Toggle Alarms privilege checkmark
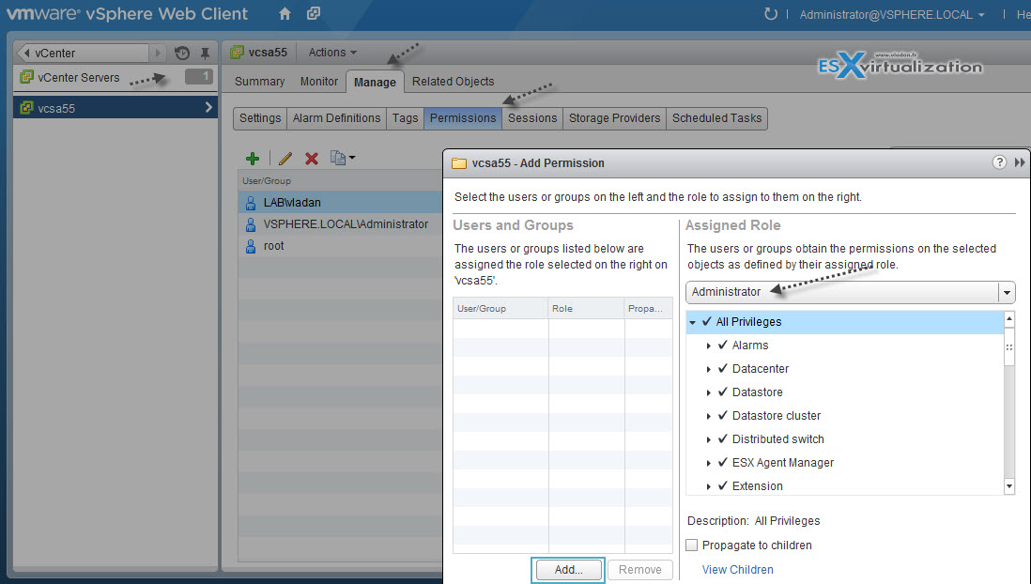 (723, 346)
